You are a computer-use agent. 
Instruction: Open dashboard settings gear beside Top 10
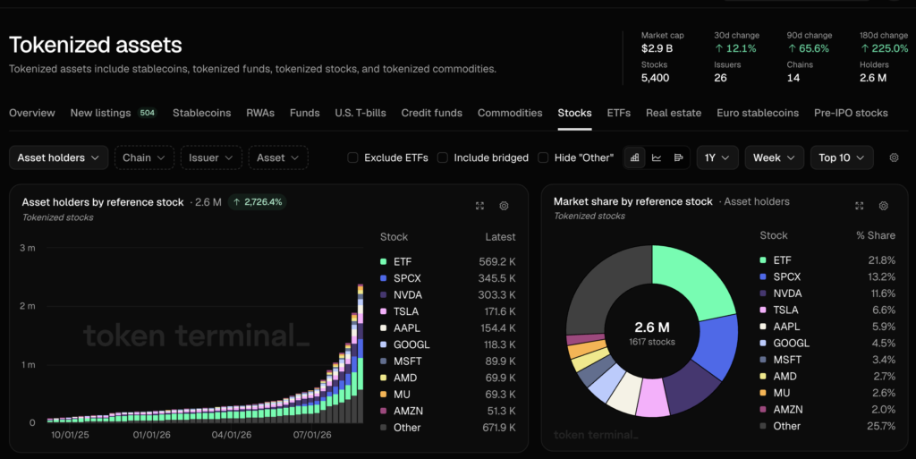click(x=894, y=157)
